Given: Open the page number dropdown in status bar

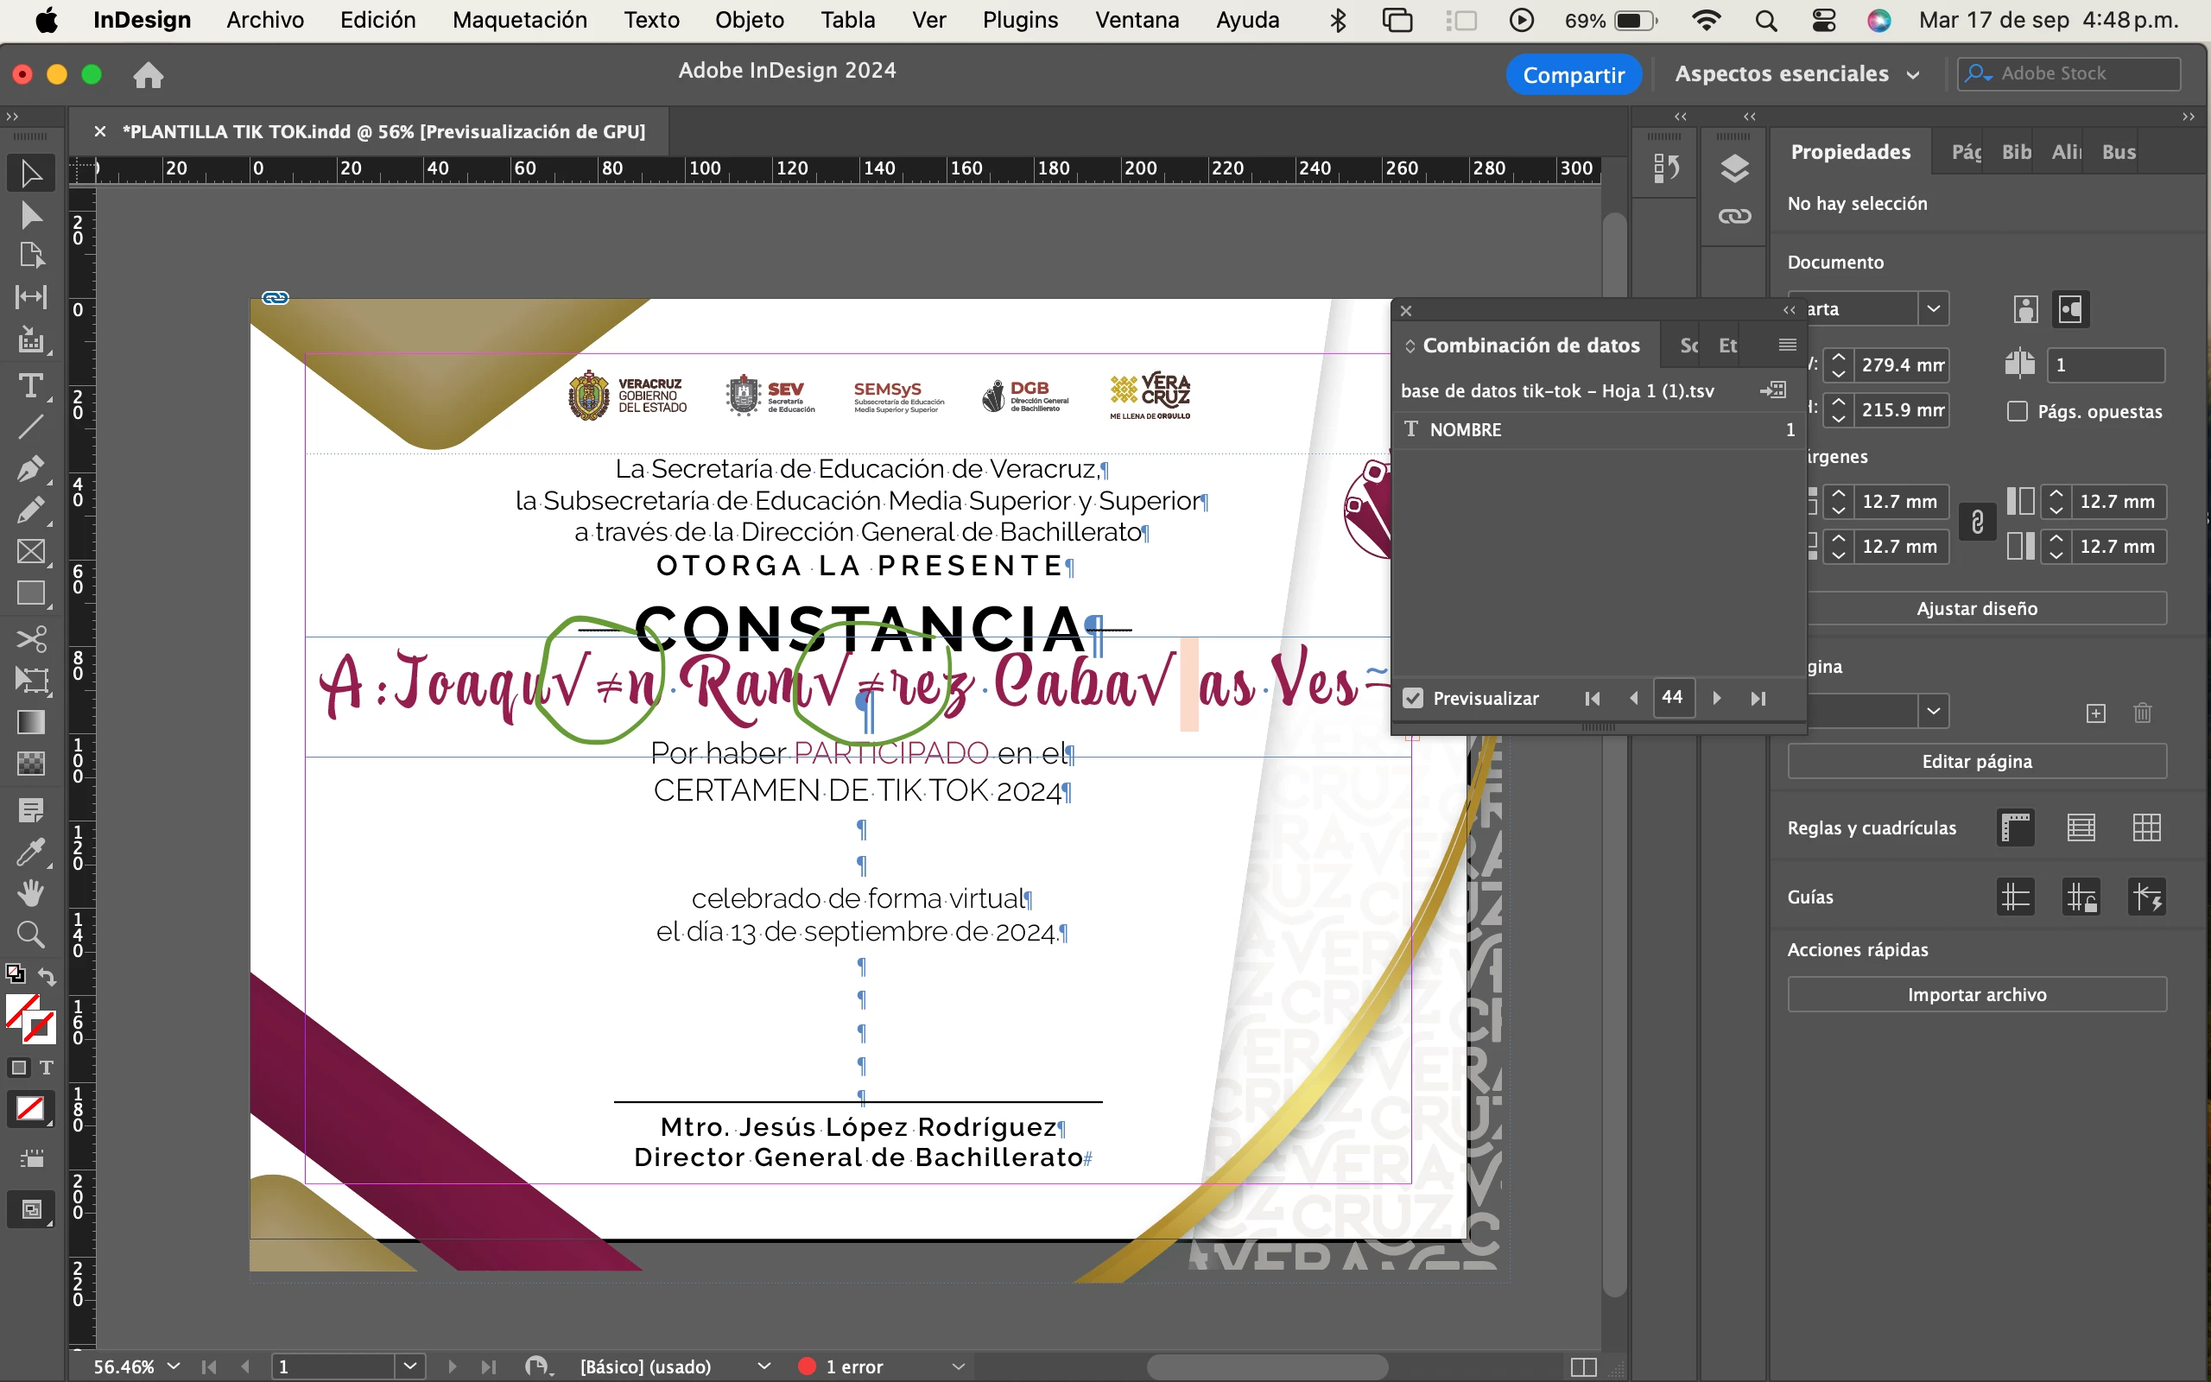Looking at the screenshot, I should coord(409,1366).
